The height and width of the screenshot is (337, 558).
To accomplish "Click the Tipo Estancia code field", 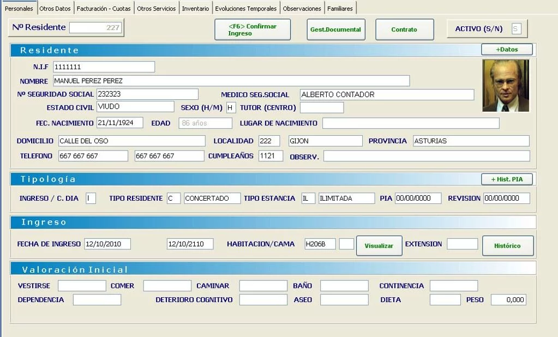I will click(x=308, y=198).
